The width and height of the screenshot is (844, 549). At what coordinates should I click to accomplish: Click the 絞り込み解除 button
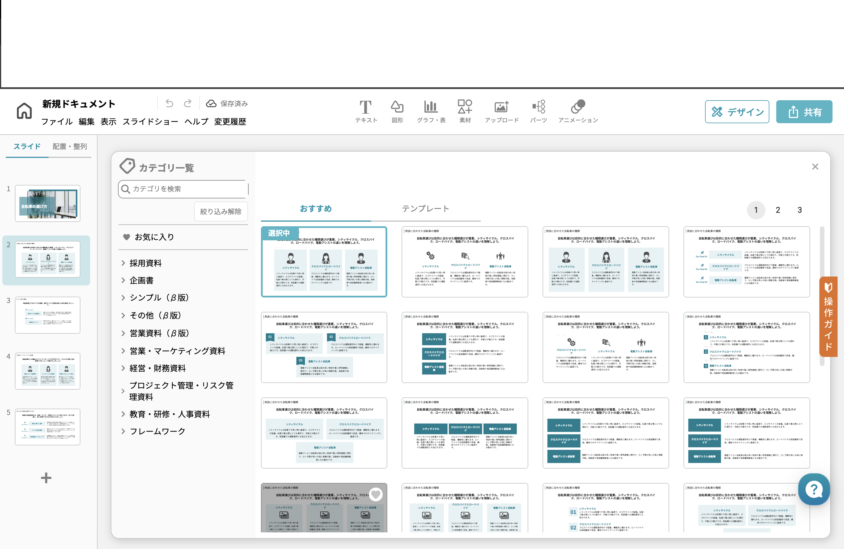click(x=220, y=212)
